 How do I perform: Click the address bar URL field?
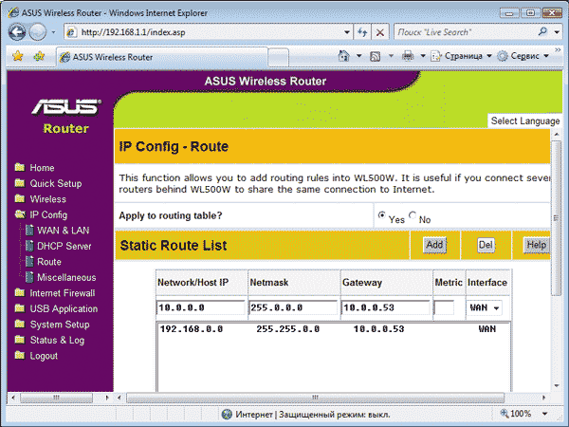203,32
